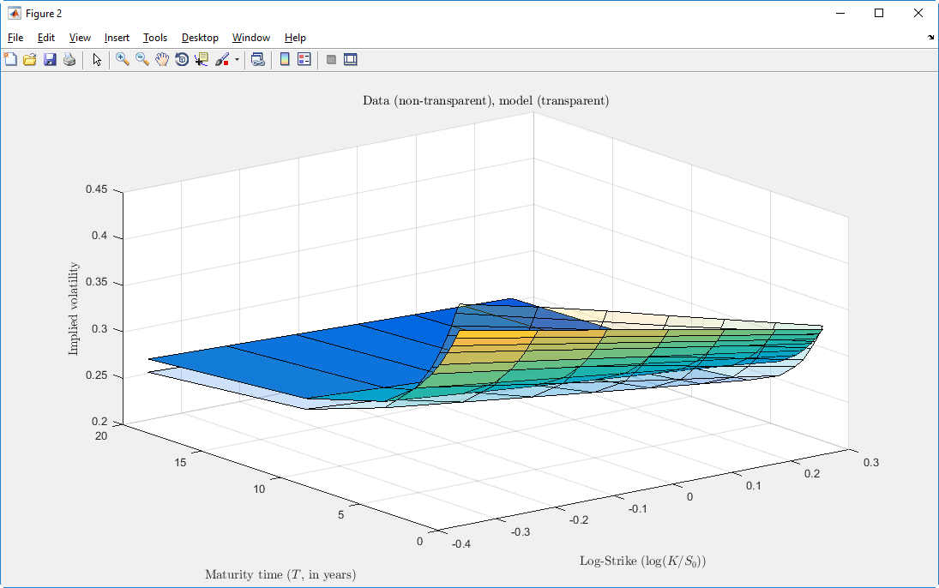This screenshot has width=939, height=588.
Task: Open a file with the folder icon
Action: tap(30, 60)
